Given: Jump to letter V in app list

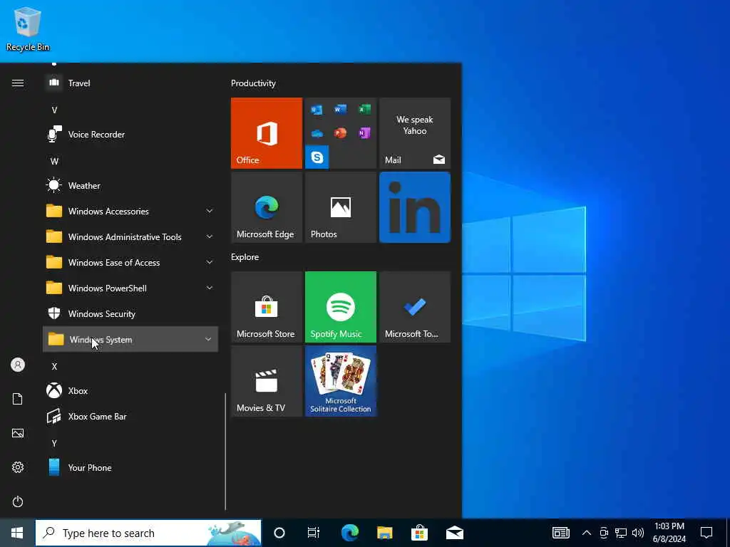Looking at the screenshot, I should 54,110.
